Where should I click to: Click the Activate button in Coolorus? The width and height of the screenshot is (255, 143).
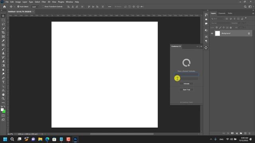(186, 84)
